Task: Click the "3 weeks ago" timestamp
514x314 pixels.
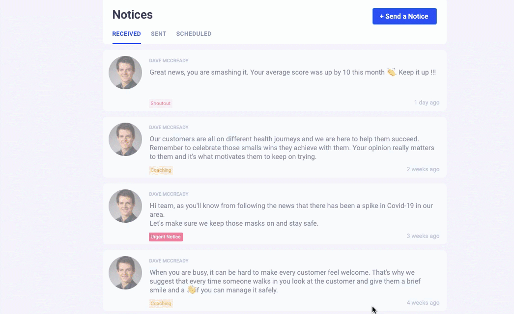Action: pos(423,236)
